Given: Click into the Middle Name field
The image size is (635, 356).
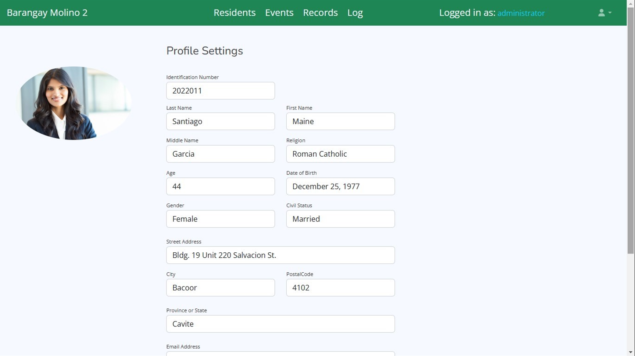Looking at the screenshot, I should (x=220, y=154).
